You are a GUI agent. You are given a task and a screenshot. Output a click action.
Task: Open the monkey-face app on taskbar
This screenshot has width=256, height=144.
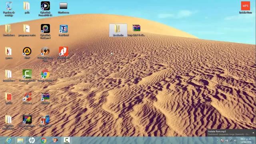tap(55, 140)
